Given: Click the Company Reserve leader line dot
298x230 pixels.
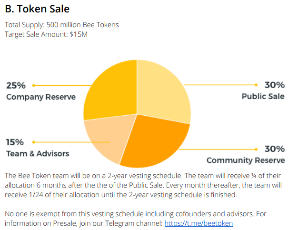Looking at the screenshot, I should 34,86.
